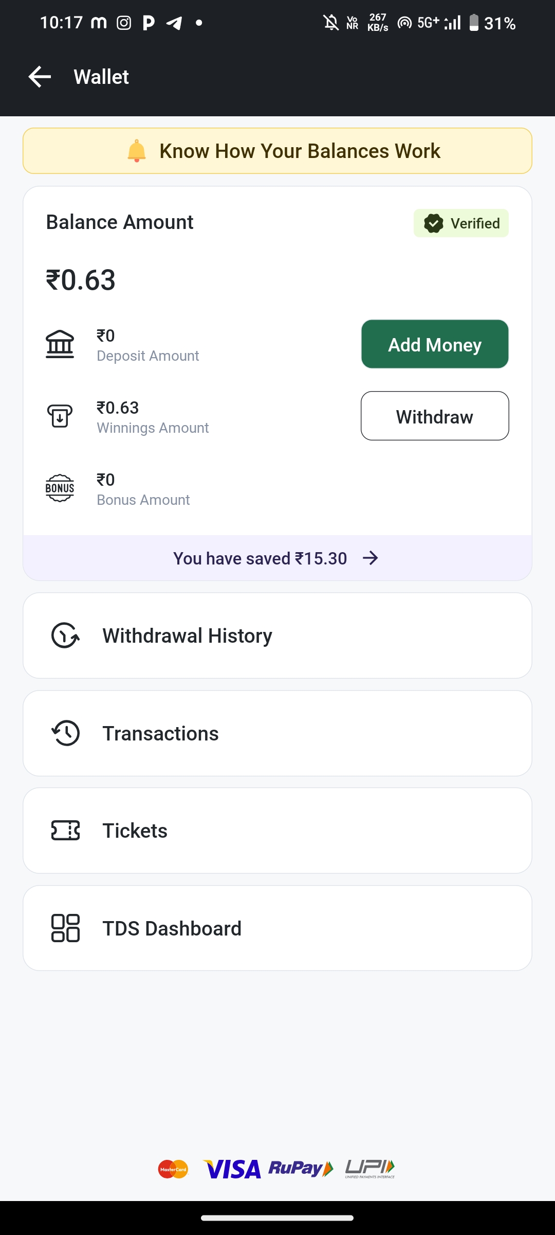Open Know How Your Balances Work banner
The image size is (555, 1235).
[300, 151]
